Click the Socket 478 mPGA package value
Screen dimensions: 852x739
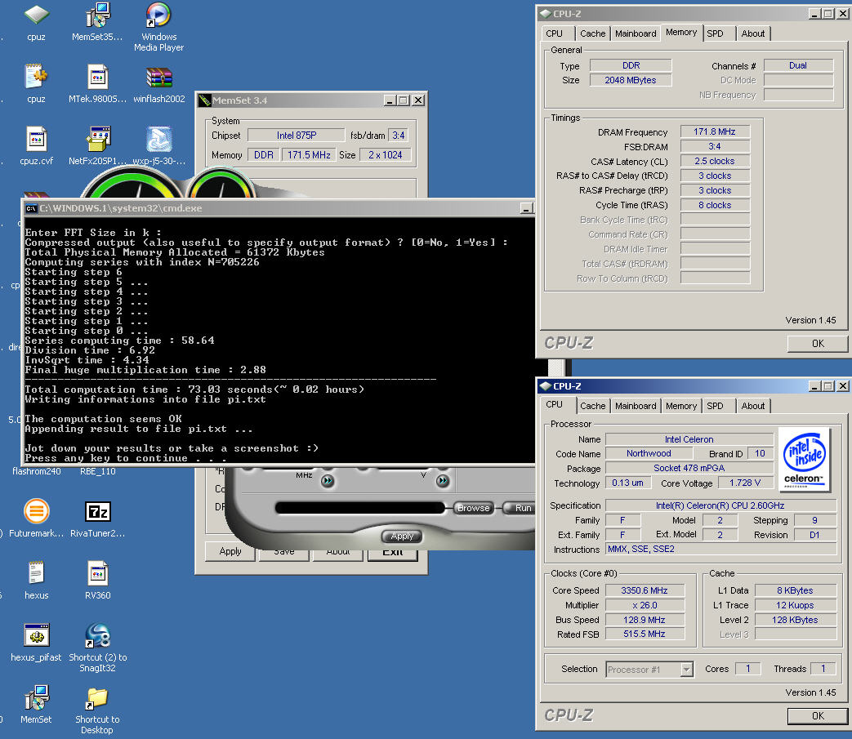point(689,468)
